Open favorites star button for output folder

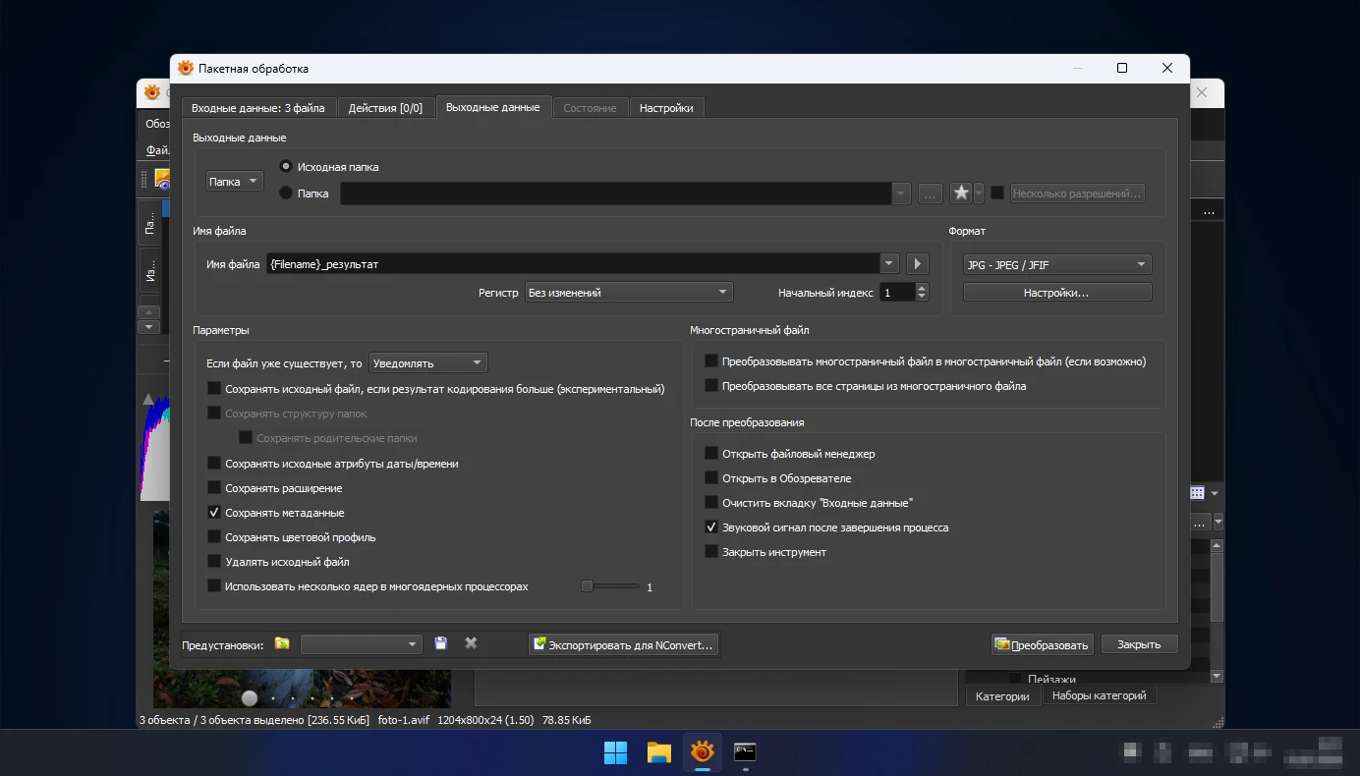pos(961,194)
